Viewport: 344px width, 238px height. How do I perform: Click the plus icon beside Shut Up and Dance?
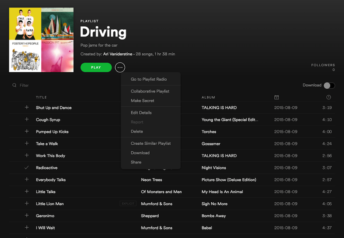27,107
